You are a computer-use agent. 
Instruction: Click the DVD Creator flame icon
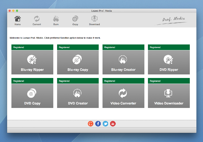77,93
